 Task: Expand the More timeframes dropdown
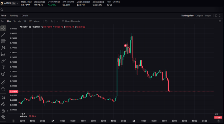(37, 21)
